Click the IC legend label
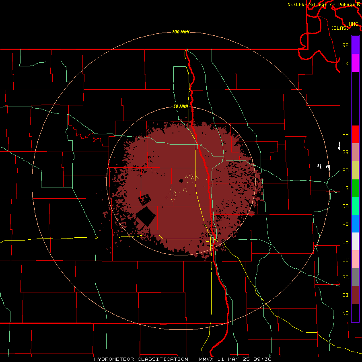Viewport: 362px width, 362px height. [x=345, y=260]
